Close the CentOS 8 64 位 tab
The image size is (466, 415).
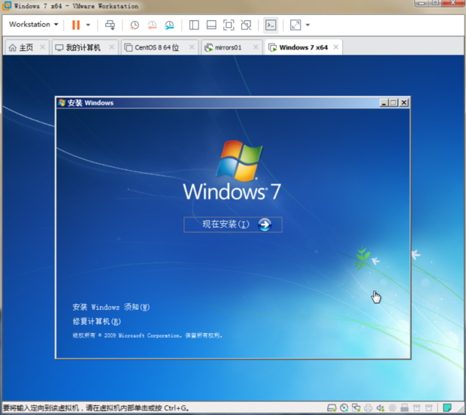click(x=192, y=47)
